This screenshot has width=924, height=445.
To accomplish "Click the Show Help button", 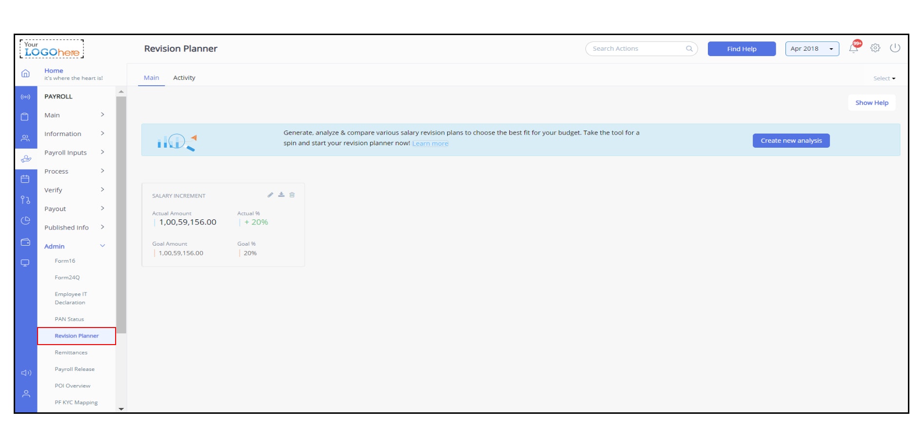I will click(x=872, y=103).
